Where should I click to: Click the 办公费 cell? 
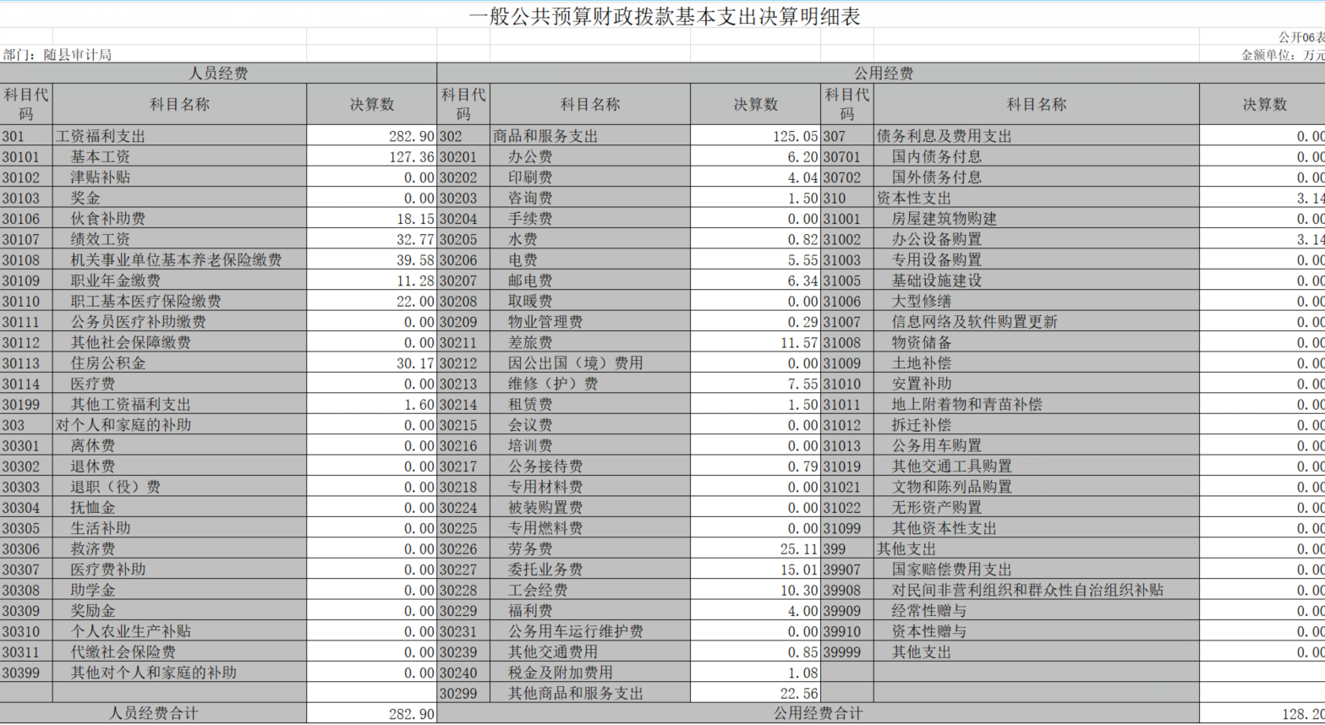(x=590, y=157)
